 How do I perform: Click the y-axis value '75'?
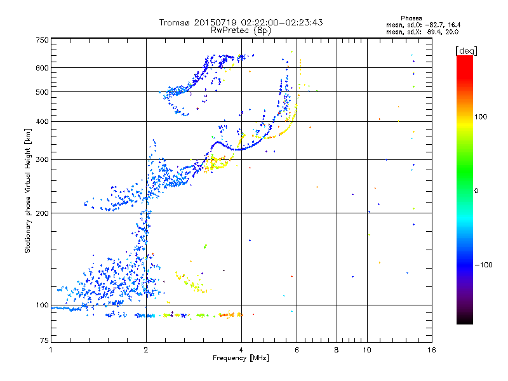[x=44, y=340]
